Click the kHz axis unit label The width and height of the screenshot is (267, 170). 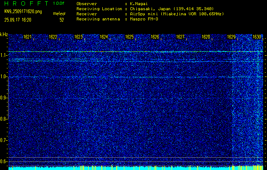pos(4,34)
